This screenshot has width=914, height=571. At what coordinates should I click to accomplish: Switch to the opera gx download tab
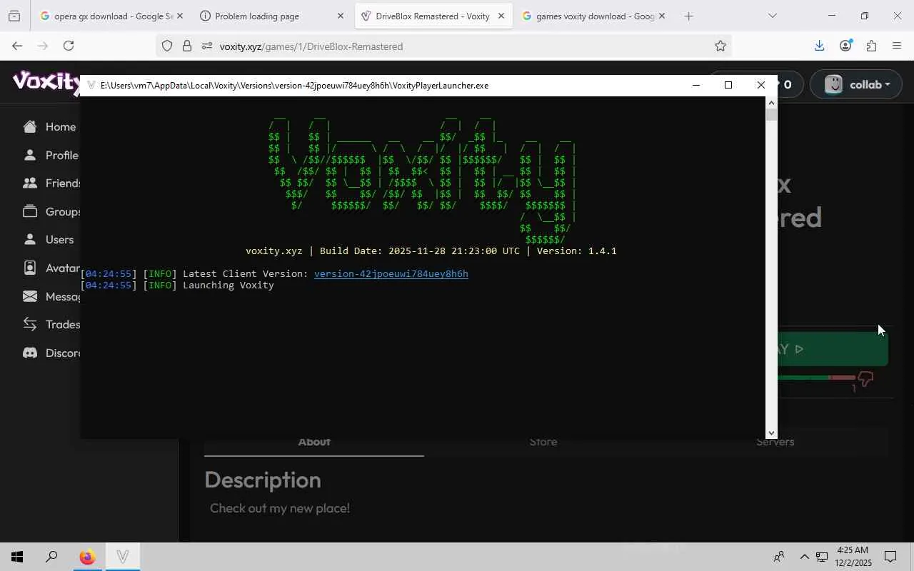tap(108, 16)
